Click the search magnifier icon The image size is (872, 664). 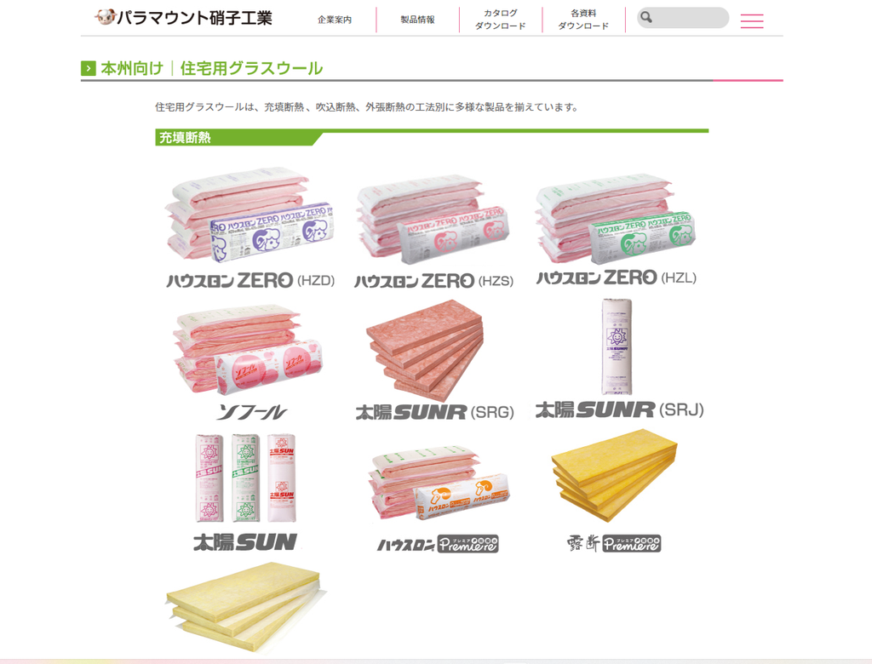pyautogui.click(x=645, y=18)
